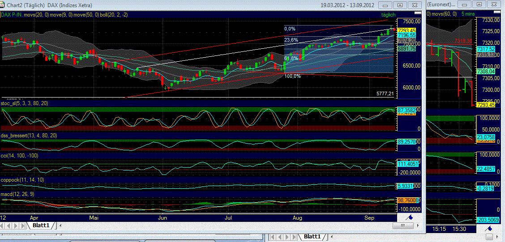Click the date range 19.03.2012 - 13.09.2012
The height and width of the screenshot is (242, 505).
click(x=347, y=5)
